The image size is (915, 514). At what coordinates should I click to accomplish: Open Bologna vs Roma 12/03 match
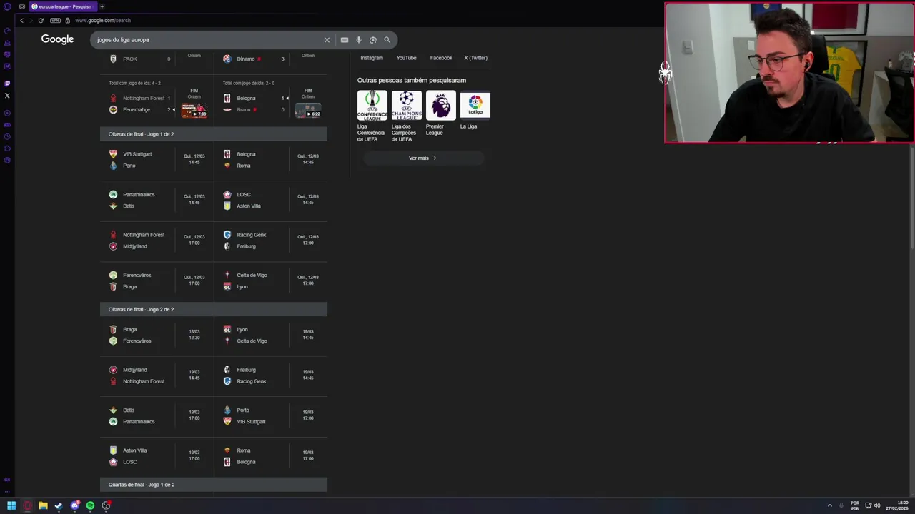coord(271,160)
